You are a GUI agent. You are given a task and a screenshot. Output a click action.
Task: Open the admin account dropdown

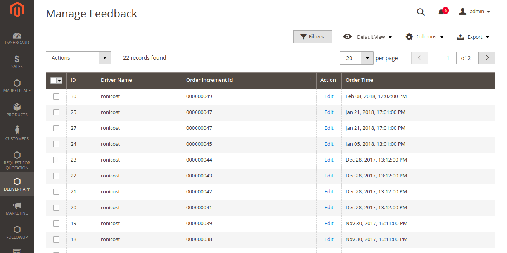tap(474, 12)
